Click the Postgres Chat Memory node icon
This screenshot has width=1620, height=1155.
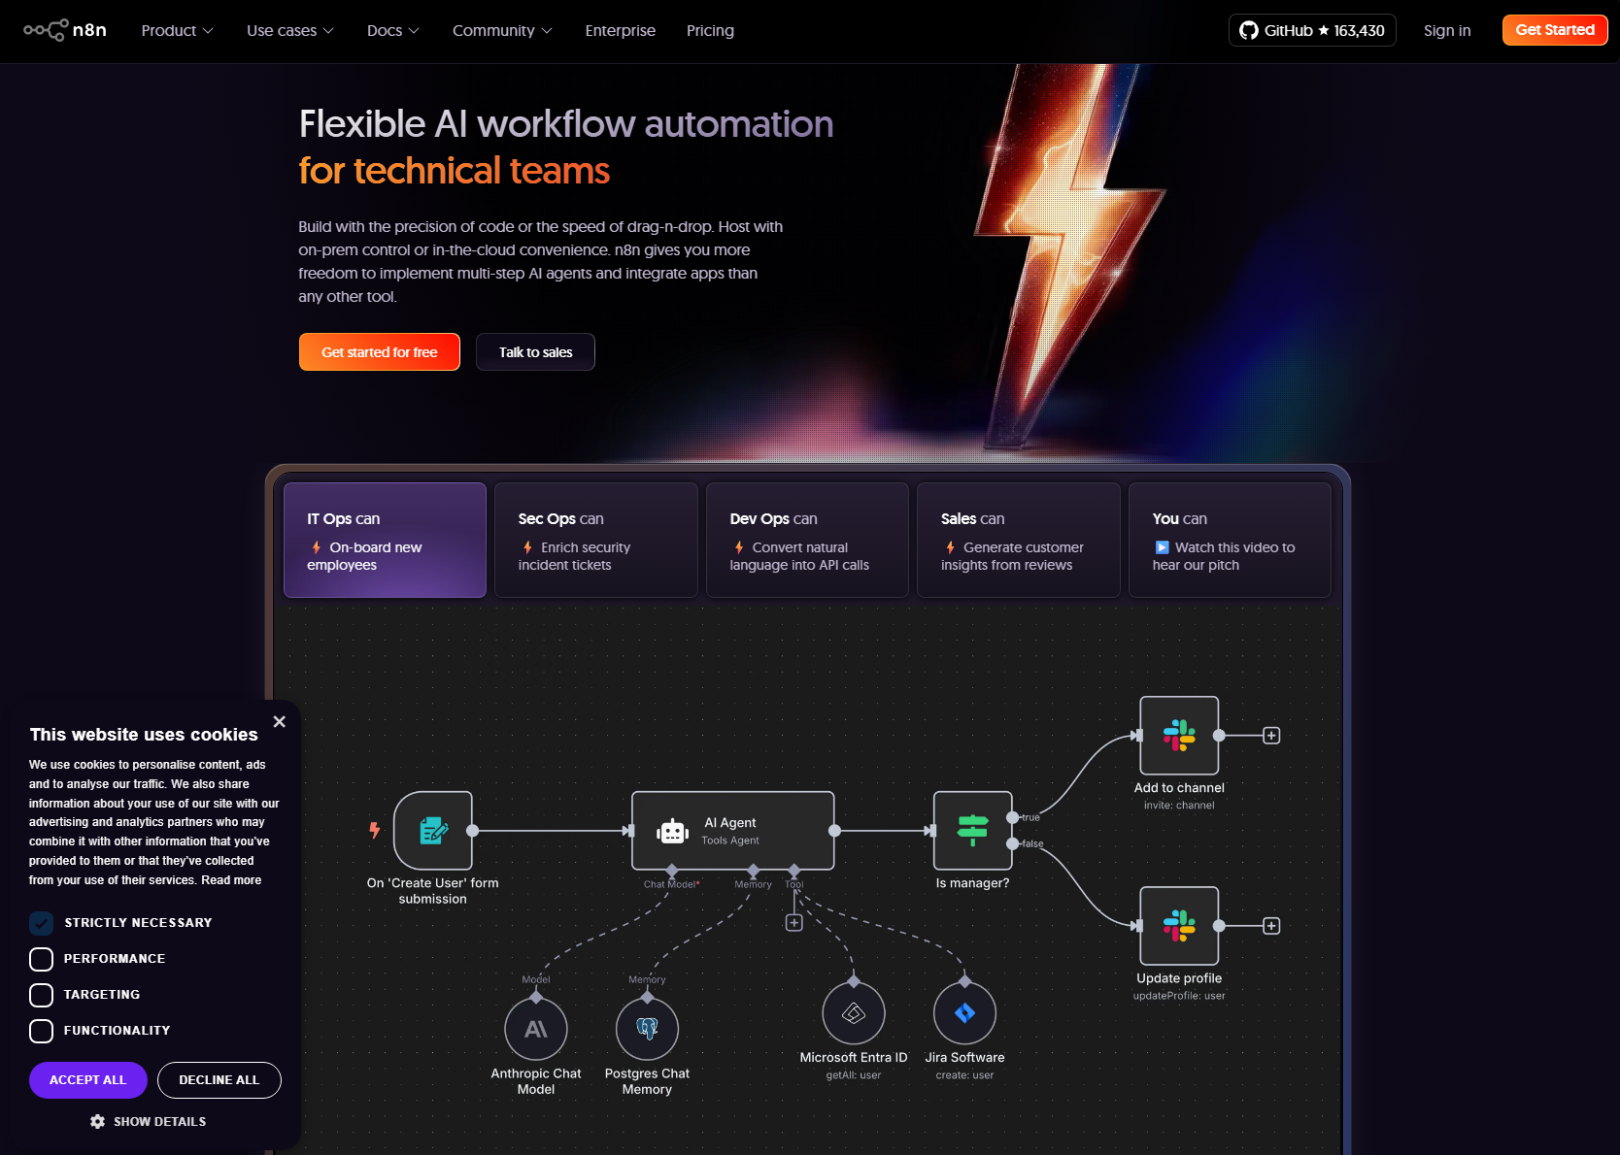[x=647, y=1029]
